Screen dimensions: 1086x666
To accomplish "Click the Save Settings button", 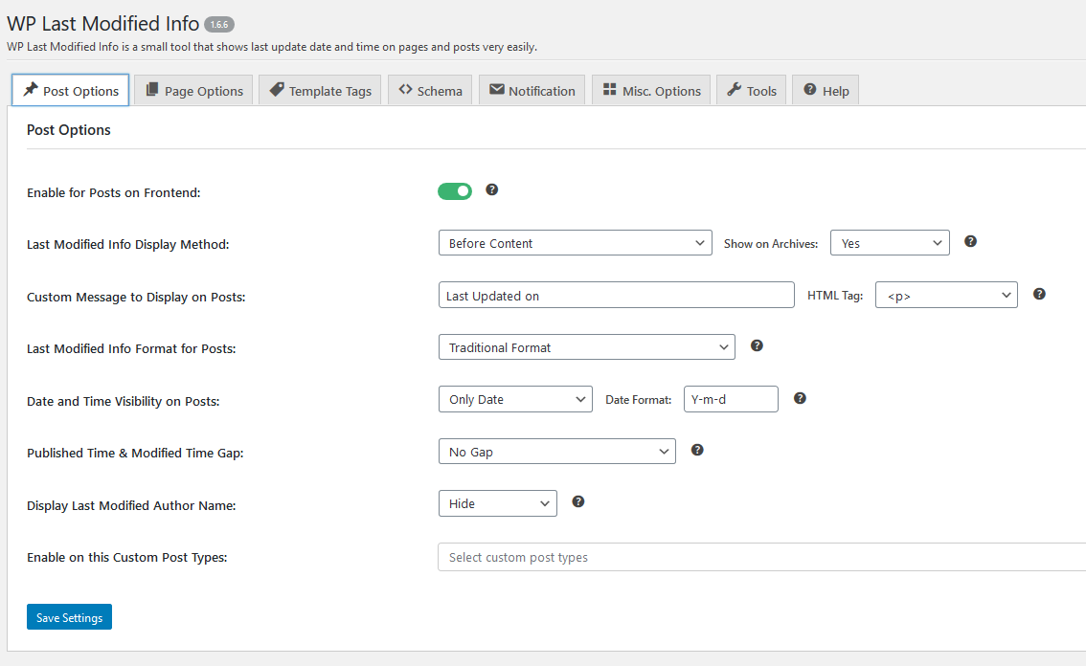I will pyautogui.click(x=69, y=617).
